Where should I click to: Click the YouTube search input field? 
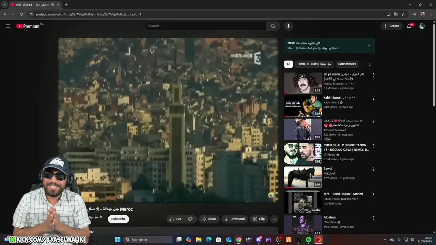(x=205, y=26)
